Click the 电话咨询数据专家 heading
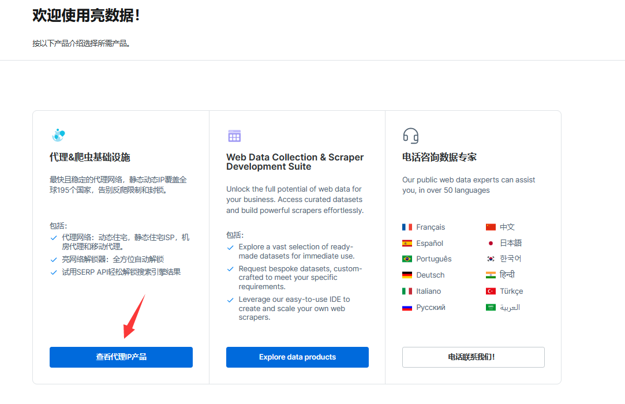Screen dimensions: 625x404 tap(439, 158)
